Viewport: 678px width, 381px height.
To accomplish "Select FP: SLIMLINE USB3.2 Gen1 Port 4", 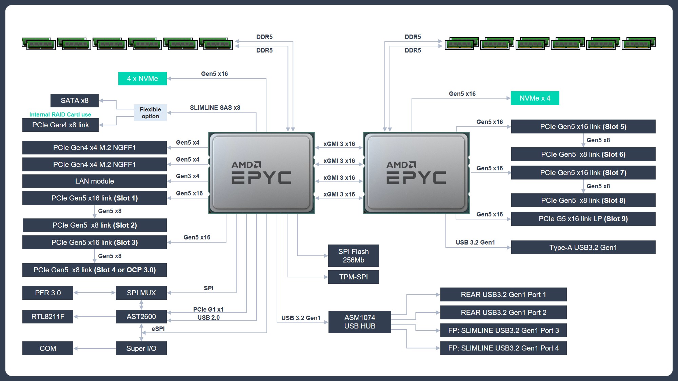I will pos(503,348).
